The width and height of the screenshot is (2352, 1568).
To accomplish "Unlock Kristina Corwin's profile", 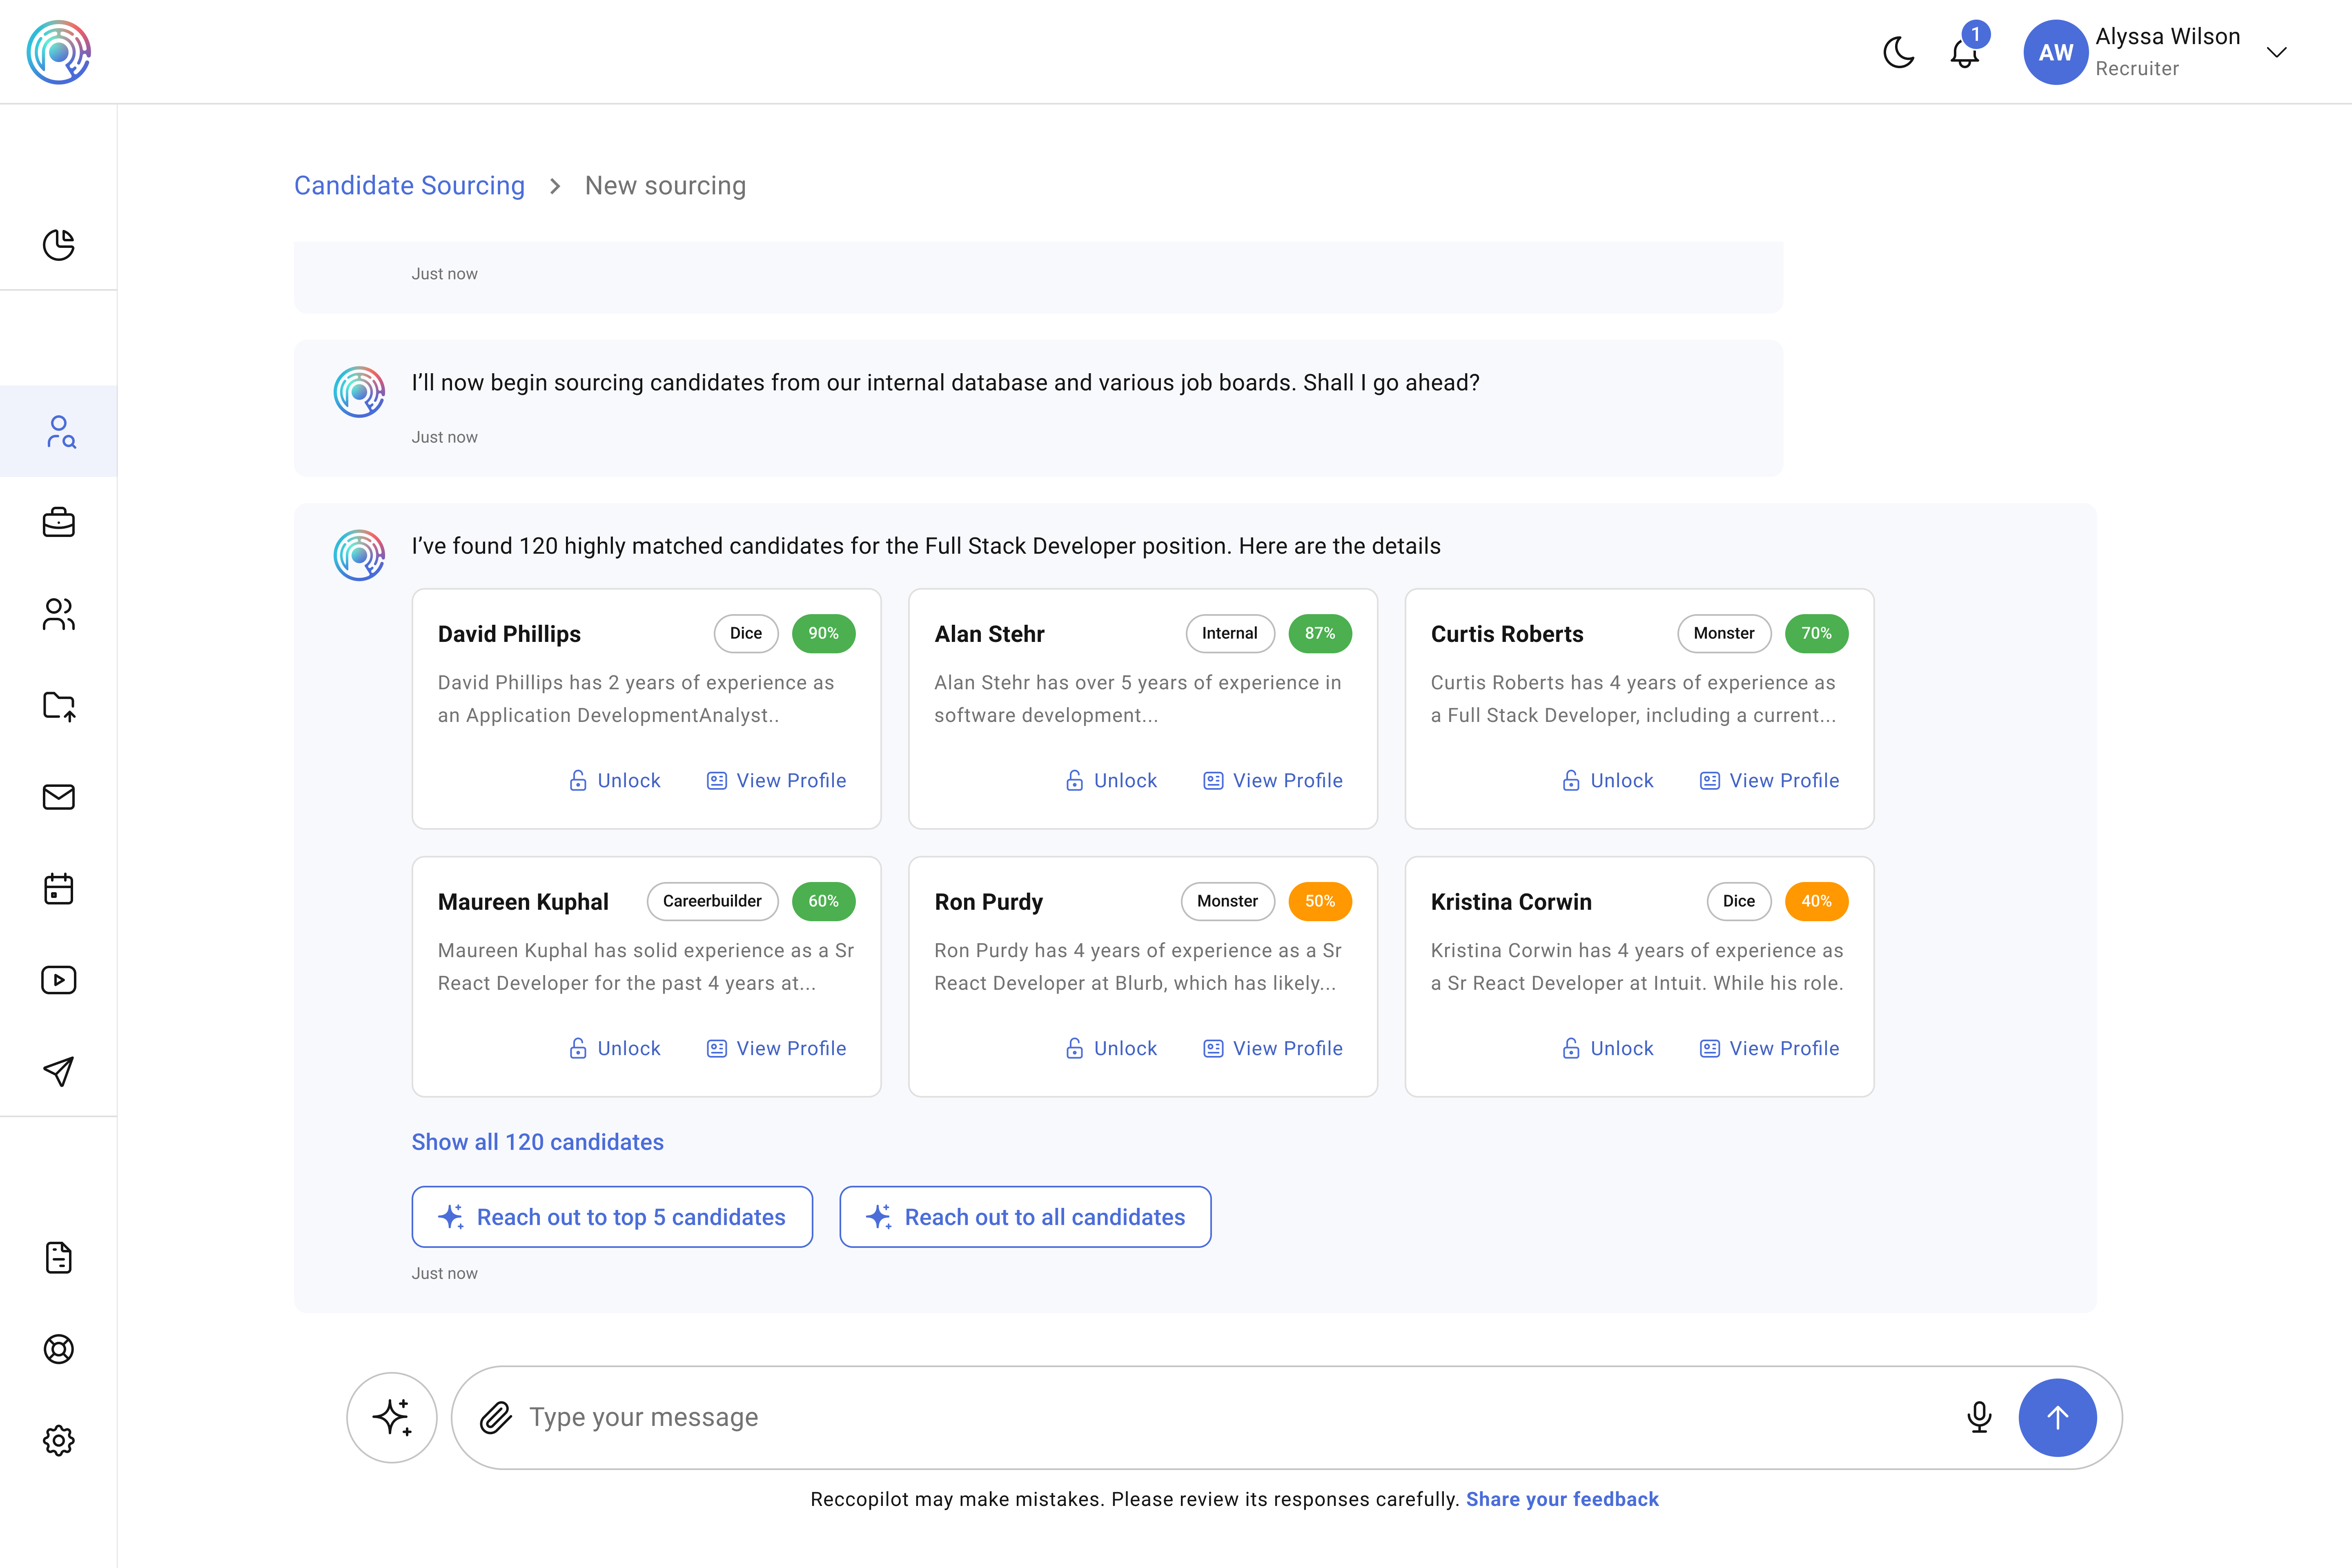I will (x=1607, y=1049).
